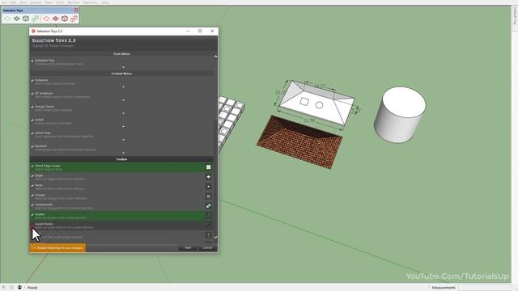Toggle the Select Only context menu checkmark
518x291 pixels.
[x=32, y=133]
